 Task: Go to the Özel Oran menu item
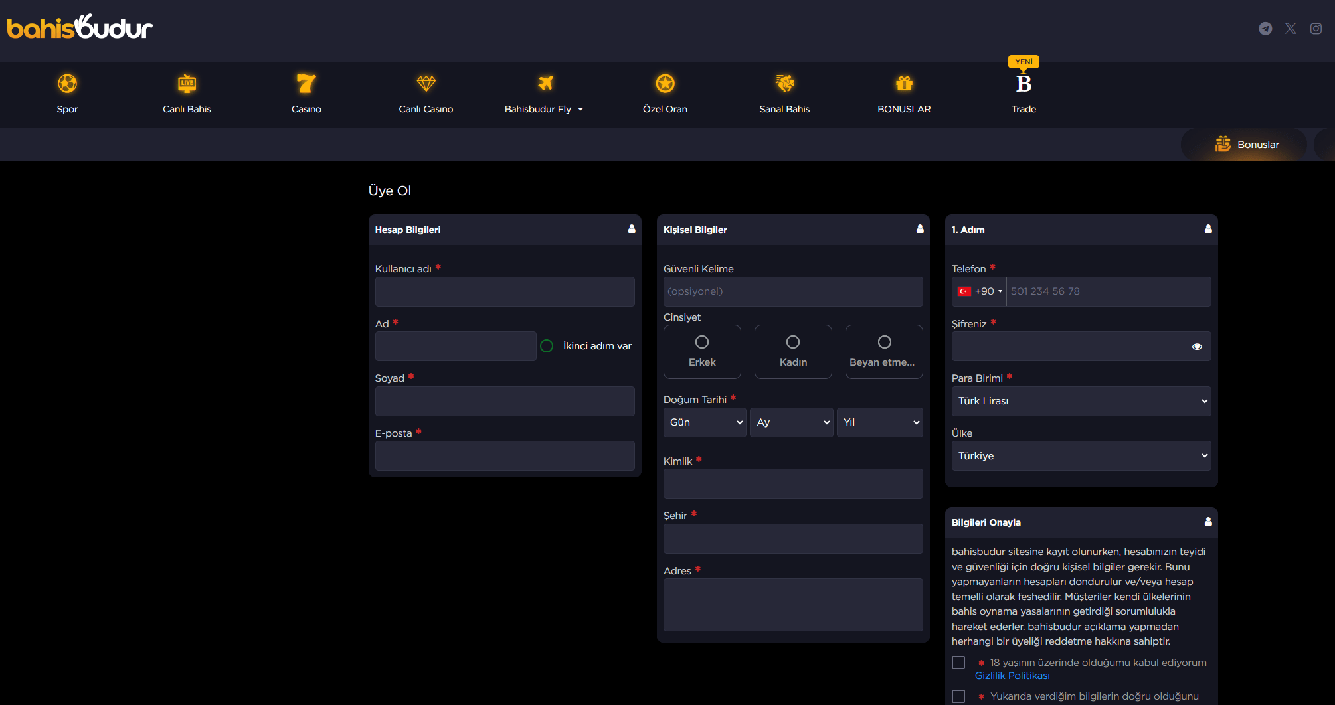point(665,94)
